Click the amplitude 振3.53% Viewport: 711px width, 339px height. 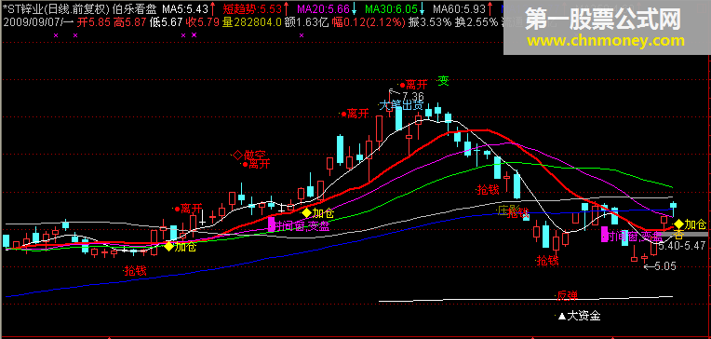pos(430,21)
